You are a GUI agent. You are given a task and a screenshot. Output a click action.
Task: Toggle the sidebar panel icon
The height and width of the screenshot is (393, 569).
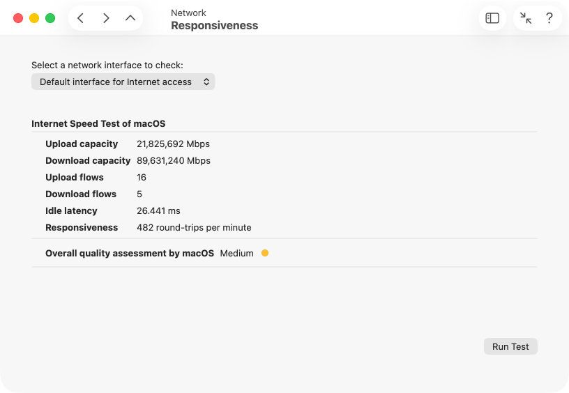tap(492, 18)
